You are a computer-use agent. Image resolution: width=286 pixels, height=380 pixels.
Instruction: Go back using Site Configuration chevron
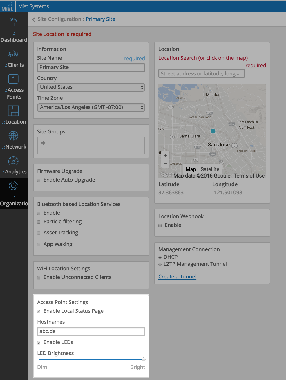click(34, 19)
